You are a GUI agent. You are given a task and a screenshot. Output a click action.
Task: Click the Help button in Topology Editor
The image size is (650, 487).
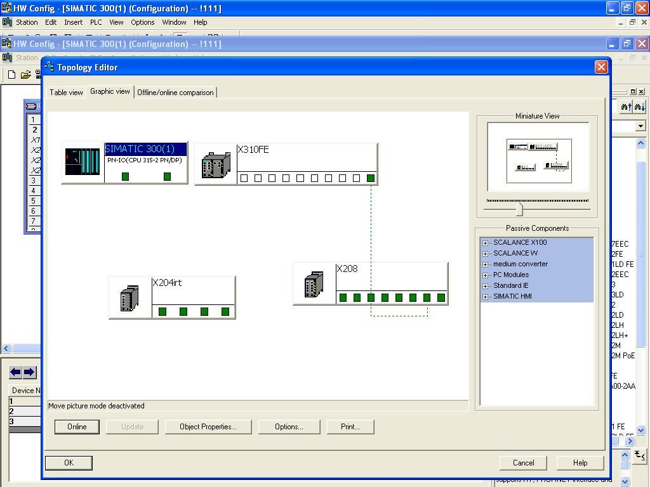click(x=580, y=463)
